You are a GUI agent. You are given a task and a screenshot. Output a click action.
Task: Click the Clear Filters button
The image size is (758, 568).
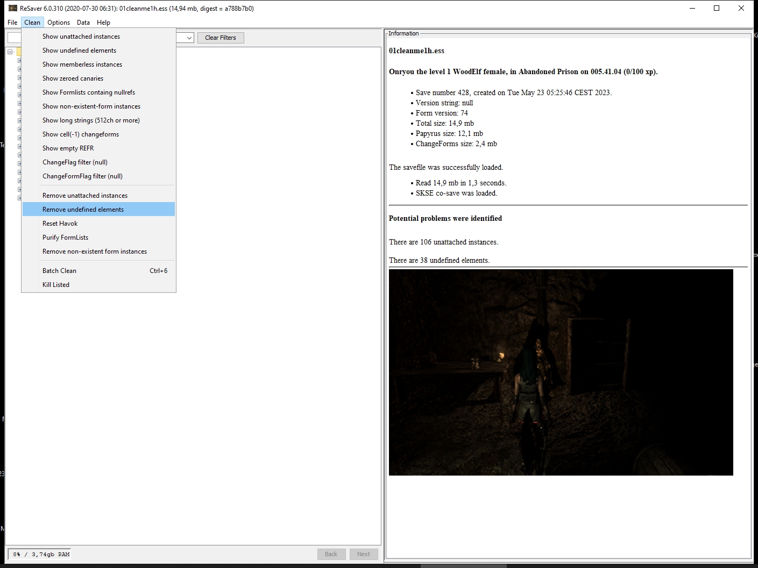(221, 38)
